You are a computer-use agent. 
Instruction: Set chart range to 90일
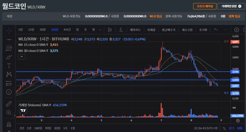click(x=48, y=128)
